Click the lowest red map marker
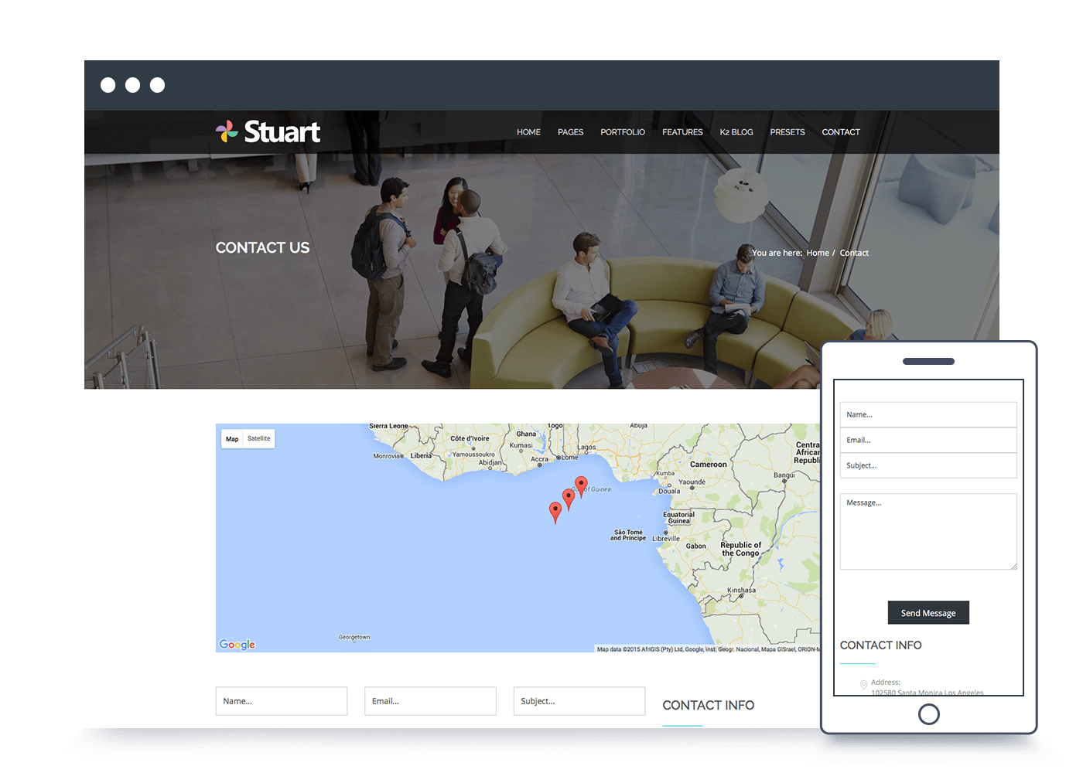The height and width of the screenshot is (773, 1083). point(555,510)
